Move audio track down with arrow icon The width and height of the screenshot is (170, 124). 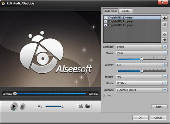point(165,40)
